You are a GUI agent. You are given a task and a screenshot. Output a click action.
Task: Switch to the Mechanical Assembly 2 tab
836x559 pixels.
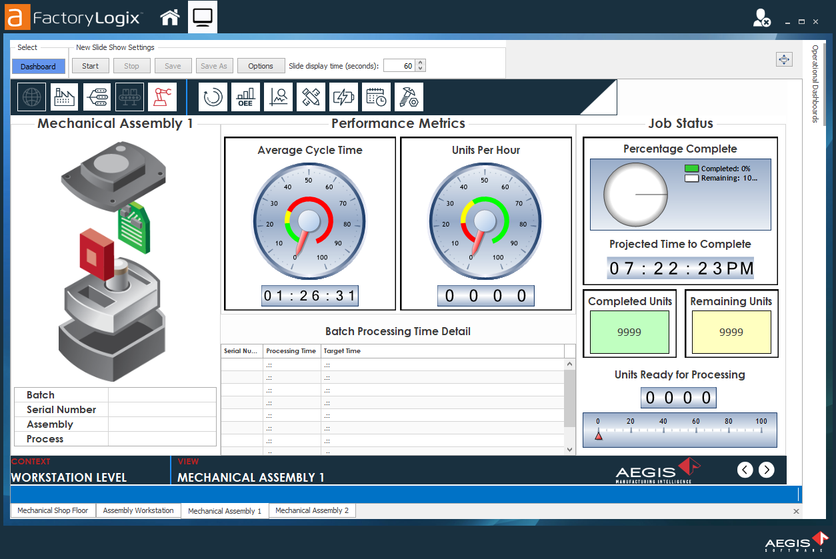point(311,510)
